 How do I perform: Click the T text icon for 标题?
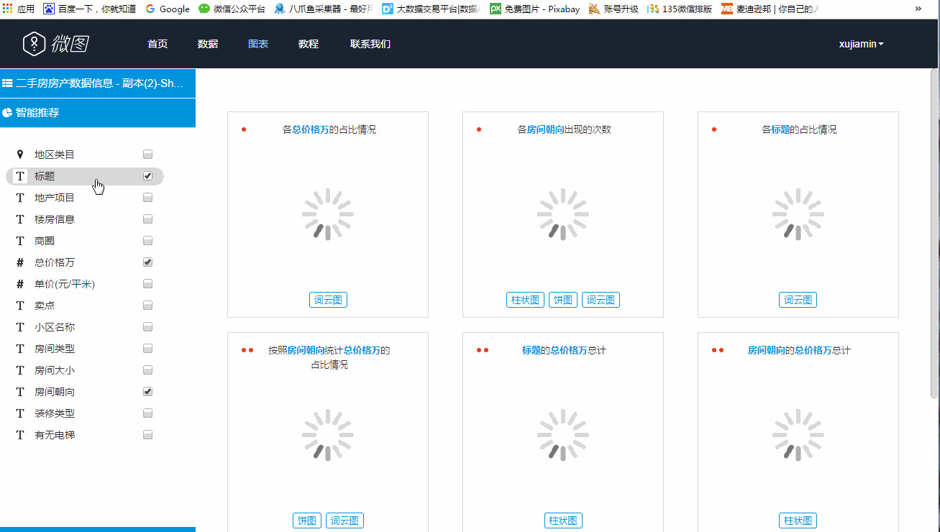[20, 176]
